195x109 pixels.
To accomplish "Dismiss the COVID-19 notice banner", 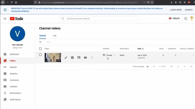I will (x=189, y=10).
